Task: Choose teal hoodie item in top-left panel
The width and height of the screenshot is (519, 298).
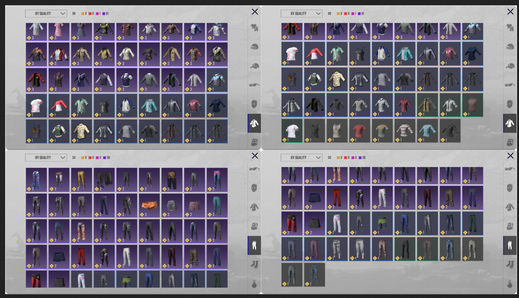Action: (149, 106)
